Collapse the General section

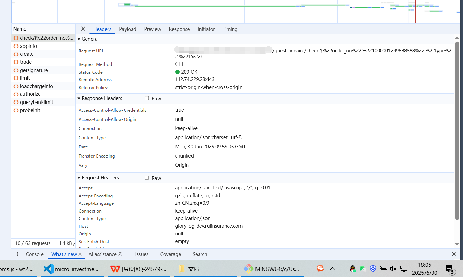[79, 39]
